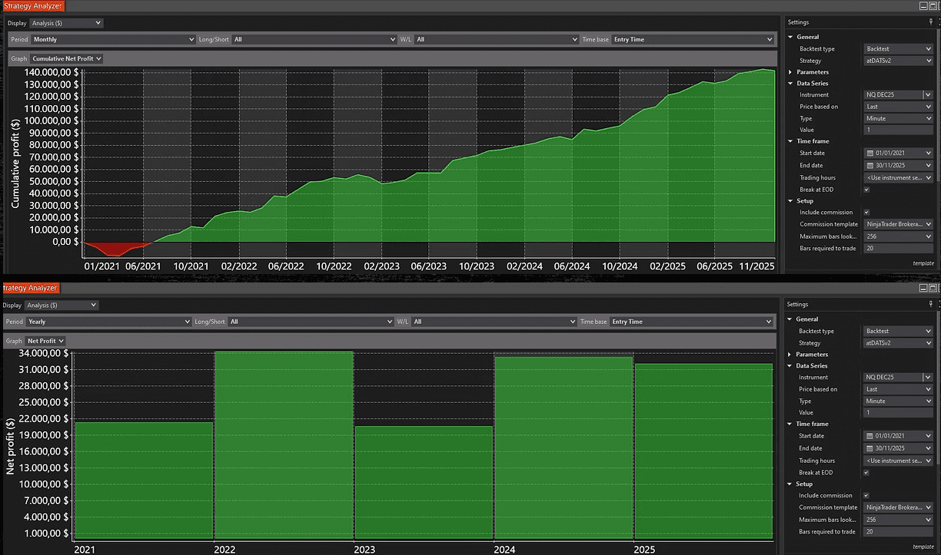Open the Start date calendar icon in upper settings
This screenshot has height=555, width=941.
[x=870, y=154]
